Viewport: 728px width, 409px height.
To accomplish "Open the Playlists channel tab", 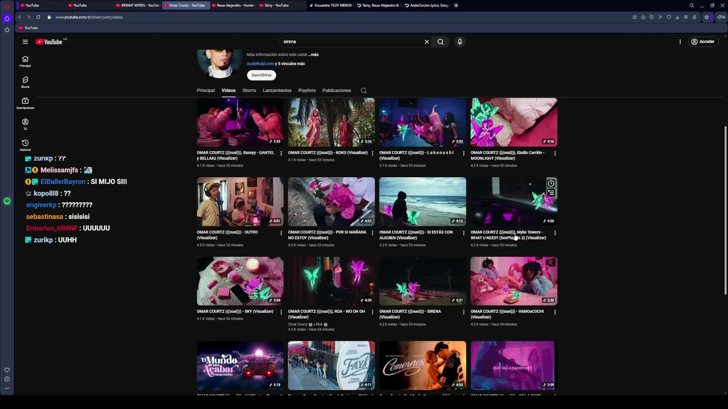I will pyautogui.click(x=307, y=90).
